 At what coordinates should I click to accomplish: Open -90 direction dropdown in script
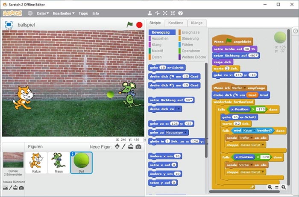[x=257, y=55]
